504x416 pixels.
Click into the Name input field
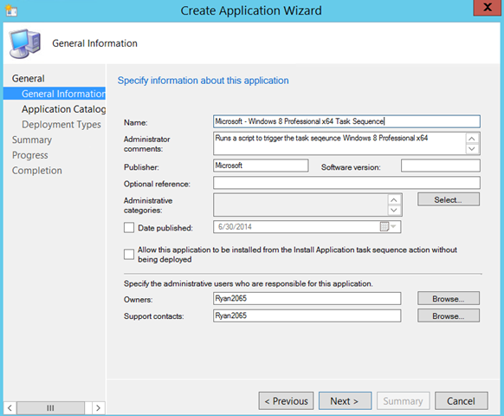click(x=346, y=121)
